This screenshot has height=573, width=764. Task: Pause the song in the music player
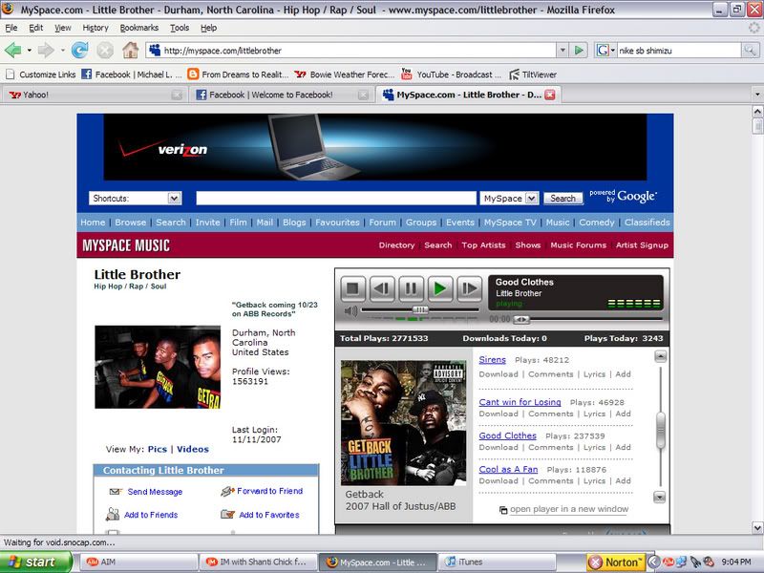411,289
